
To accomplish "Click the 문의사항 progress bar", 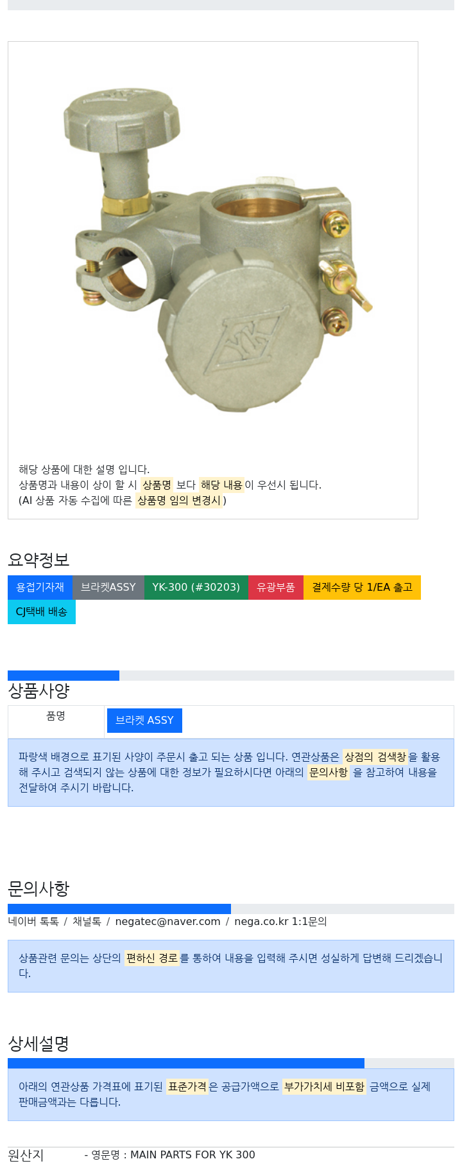I will pyautogui.click(x=231, y=909).
